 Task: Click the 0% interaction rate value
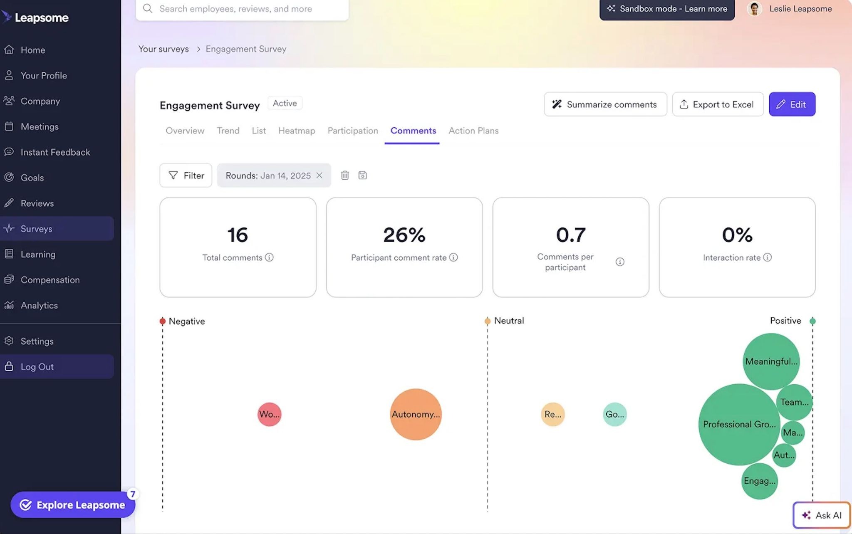pos(737,235)
